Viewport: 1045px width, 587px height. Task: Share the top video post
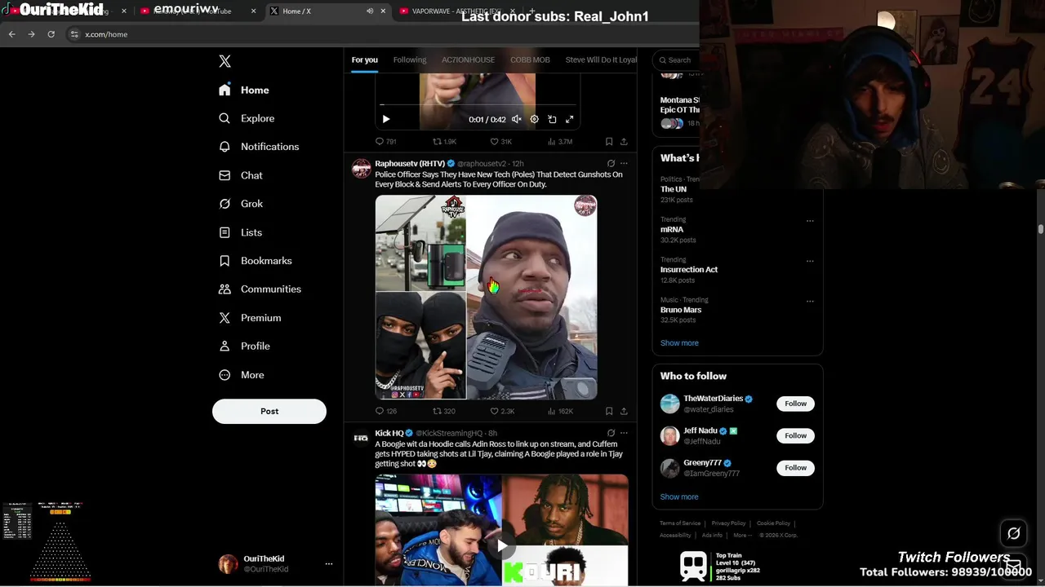[x=624, y=142]
